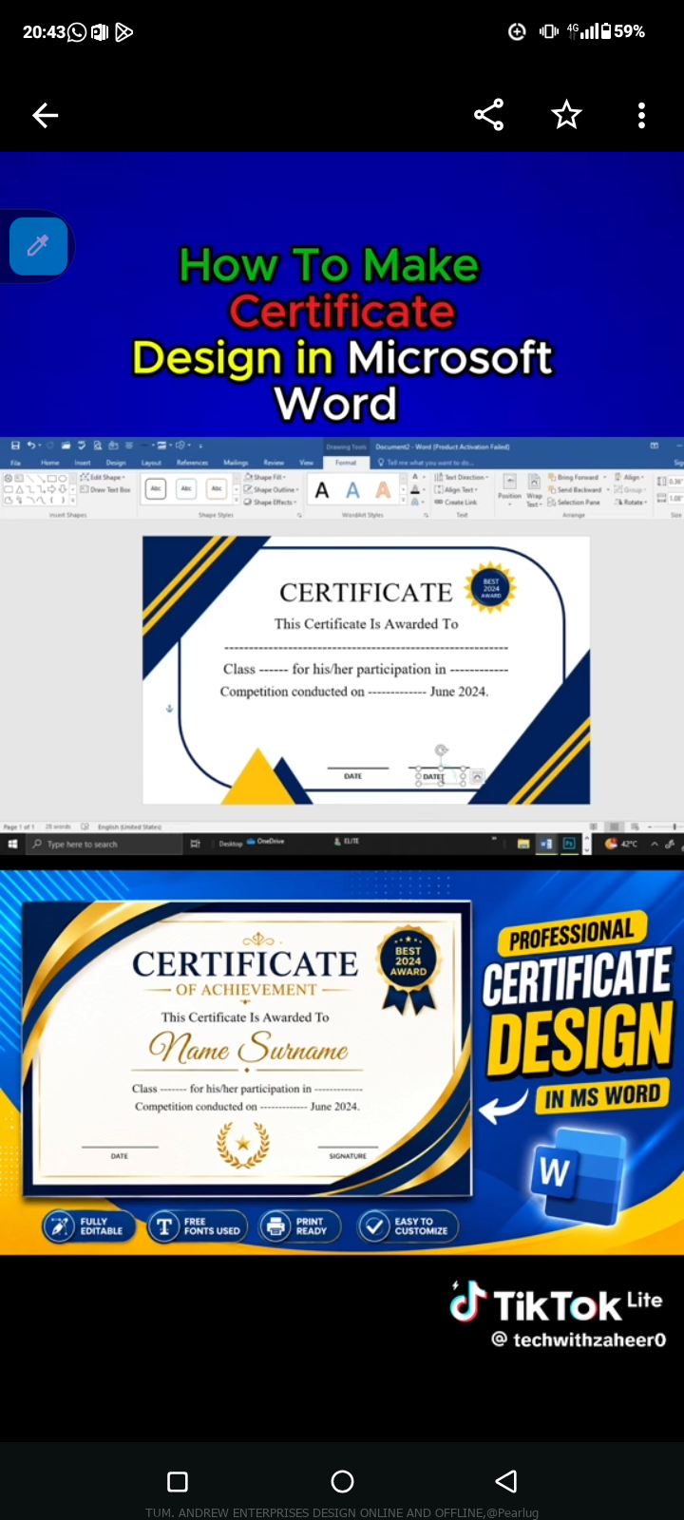Switch to the Drawing Tools Format tab

(346, 463)
